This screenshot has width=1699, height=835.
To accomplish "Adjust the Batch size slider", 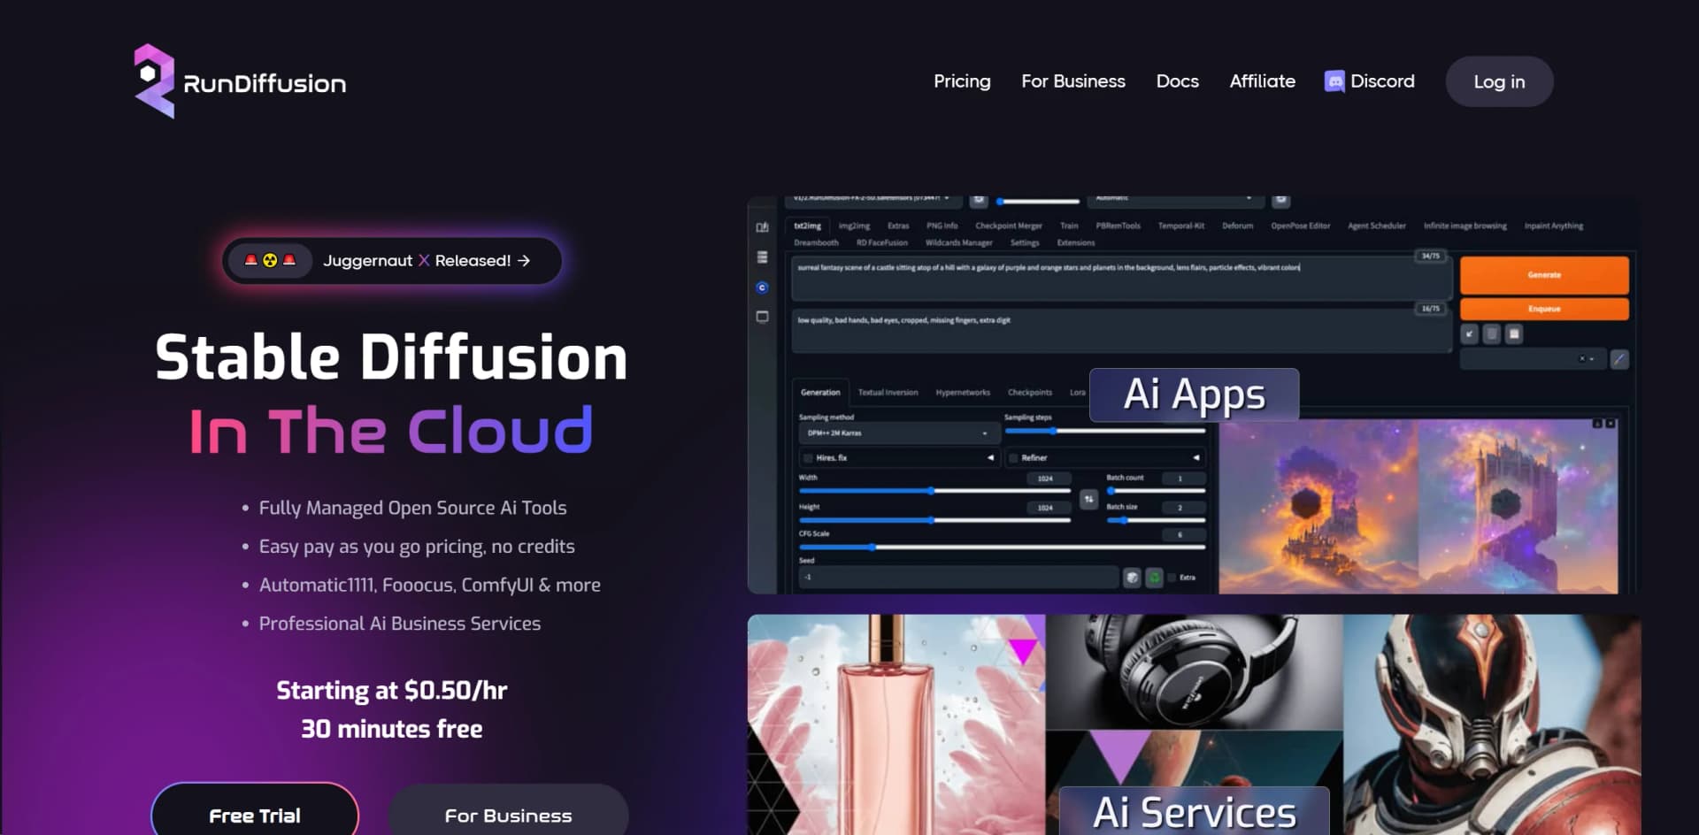I will [1156, 520].
